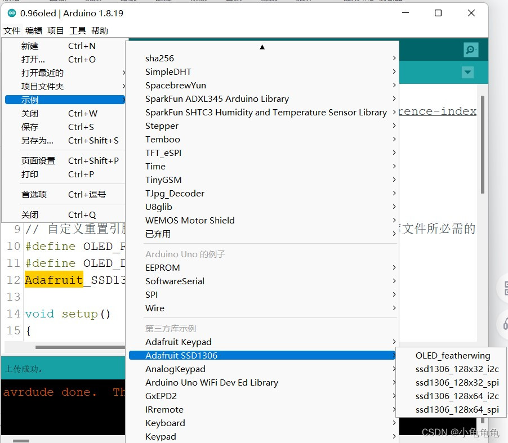508x443 pixels.
Task: Open the 帮助 menu
Action: pyautogui.click(x=100, y=31)
